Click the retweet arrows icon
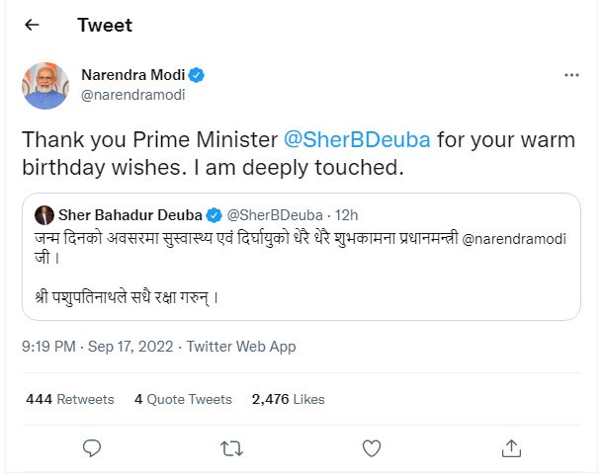 pos(231,448)
